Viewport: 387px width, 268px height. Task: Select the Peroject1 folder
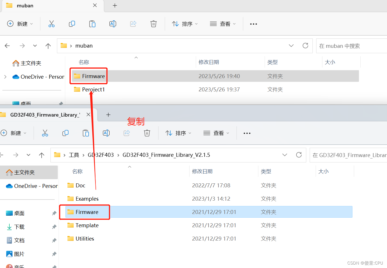pyautogui.click(x=215, y=89)
